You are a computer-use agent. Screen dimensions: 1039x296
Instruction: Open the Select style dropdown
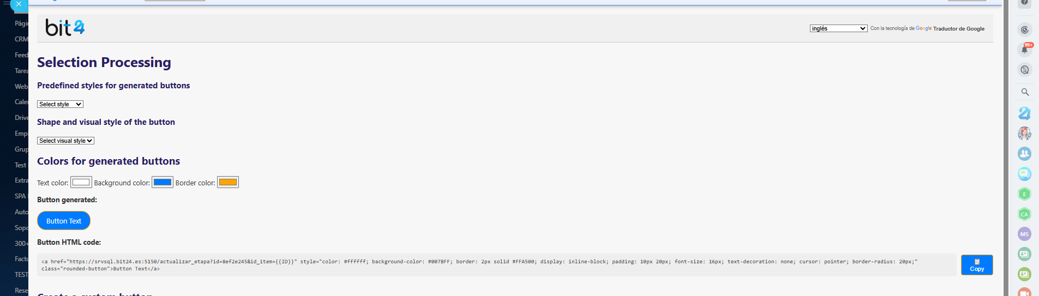(x=60, y=104)
